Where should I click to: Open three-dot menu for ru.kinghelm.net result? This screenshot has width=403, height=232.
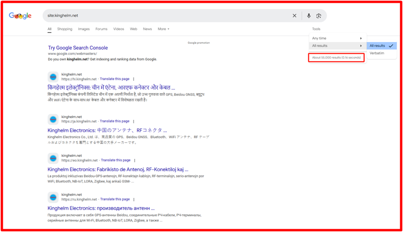(x=134, y=199)
